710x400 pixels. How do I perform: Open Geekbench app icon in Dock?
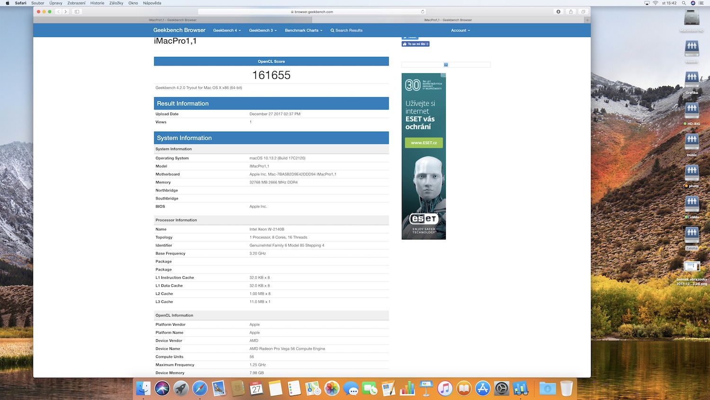click(x=521, y=389)
